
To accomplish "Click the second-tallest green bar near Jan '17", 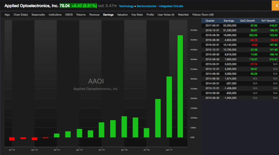I will click(x=169, y=107).
